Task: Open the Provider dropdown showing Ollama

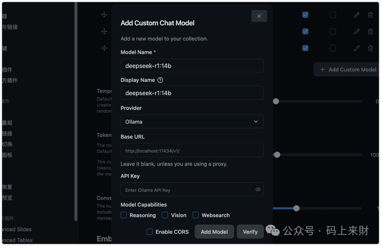Action: point(192,121)
